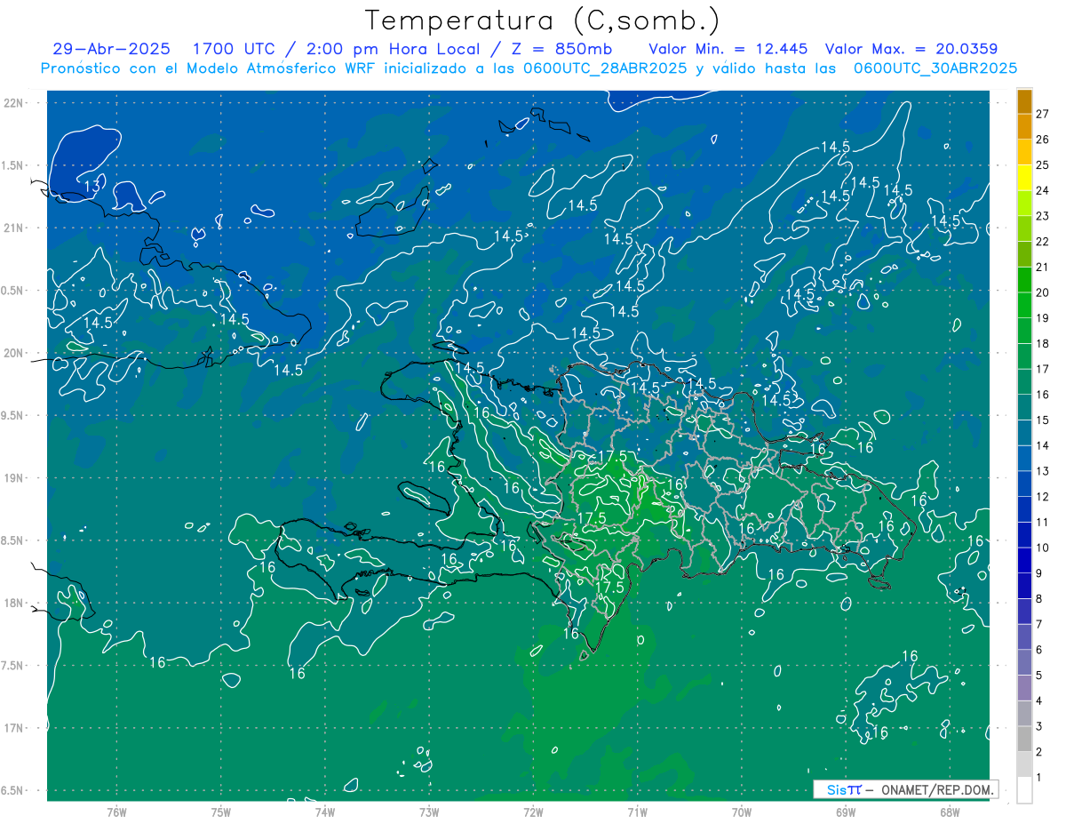Click legend scale value '8'
This screenshot has height=824, width=1066.
pyautogui.click(x=1039, y=599)
